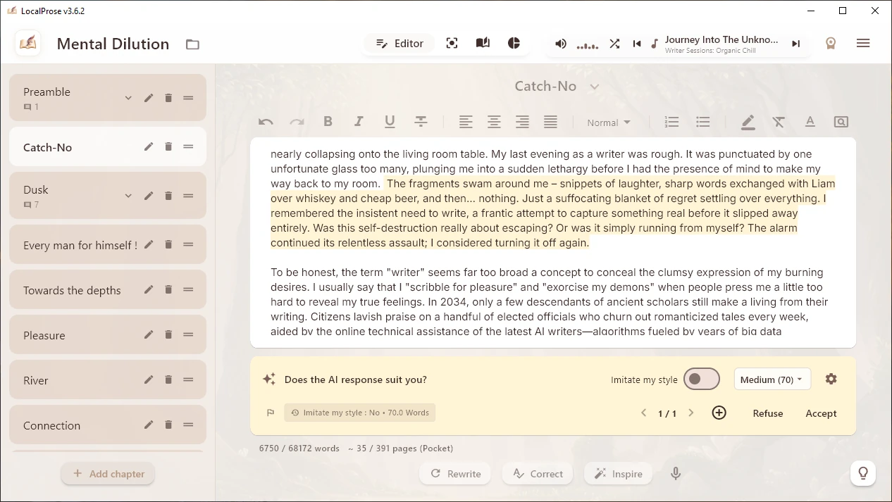Mute the music with speaker icon
Screen dimensions: 892x502
561,44
